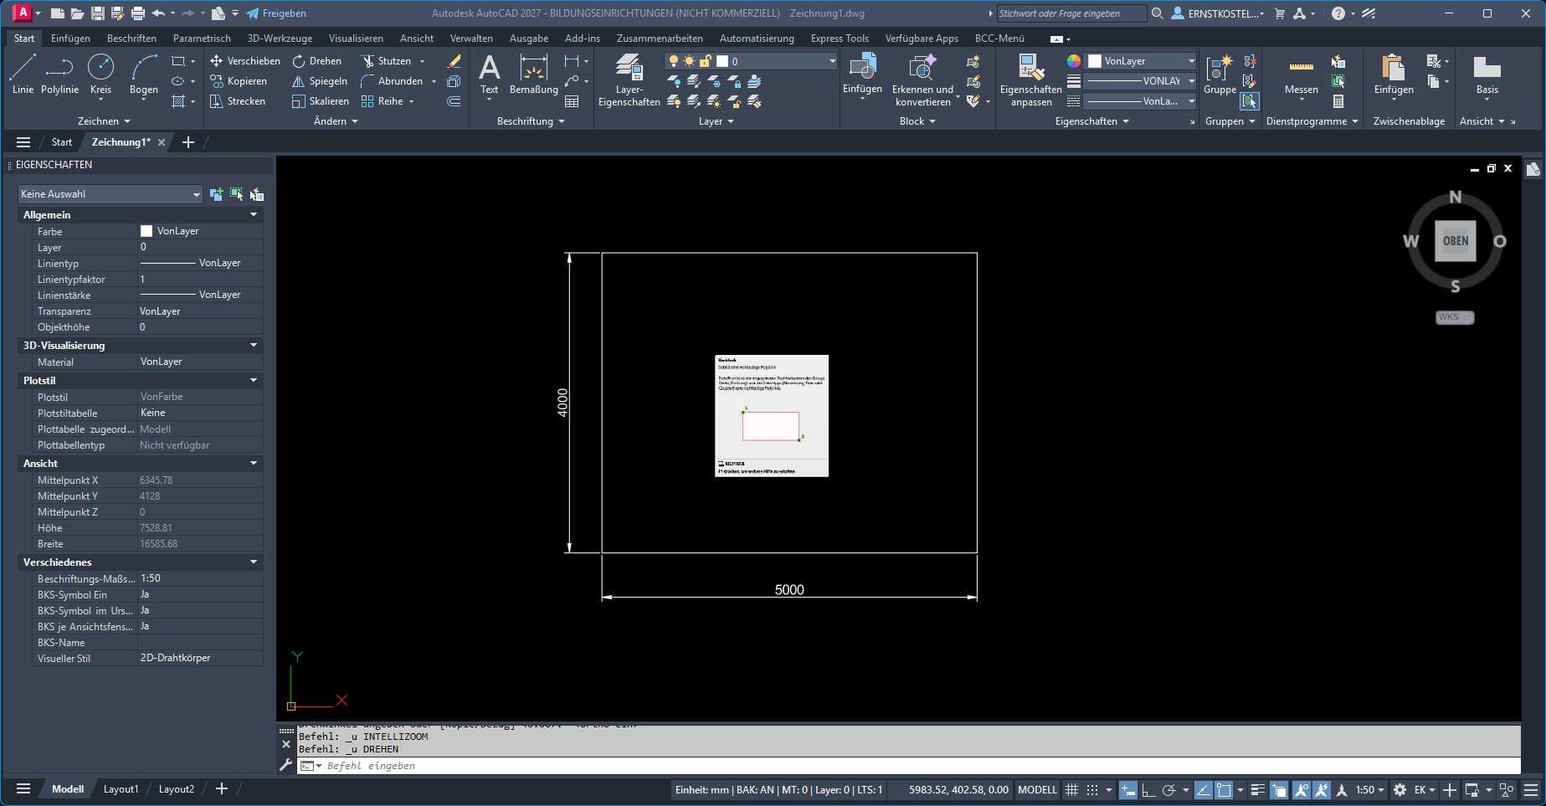This screenshot has width=1546, height=806.
Task: Click the Freigeben share button
Action: coord(276,13)
